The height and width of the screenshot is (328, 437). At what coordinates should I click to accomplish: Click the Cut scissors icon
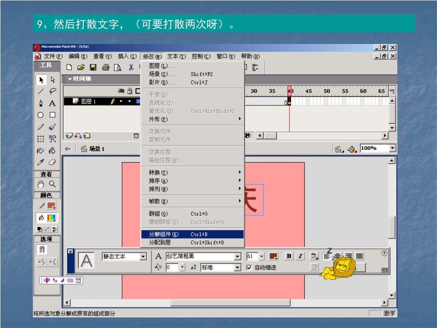click(131, 67)
